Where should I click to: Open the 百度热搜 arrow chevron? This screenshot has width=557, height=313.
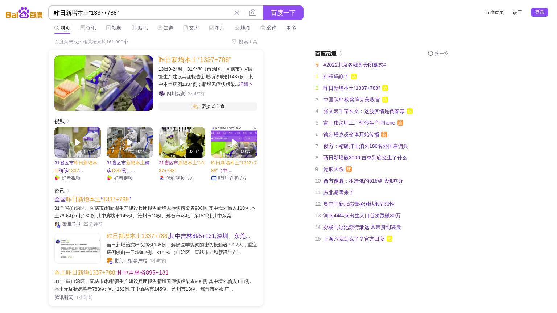(x=341, y=54)
